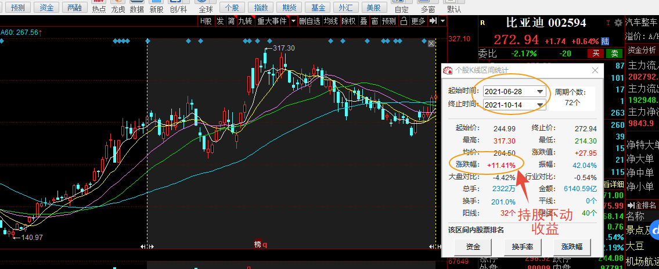Click the 317.30 high price label
659x269 pixels.
pyautogui.click(x=284, y=48)
